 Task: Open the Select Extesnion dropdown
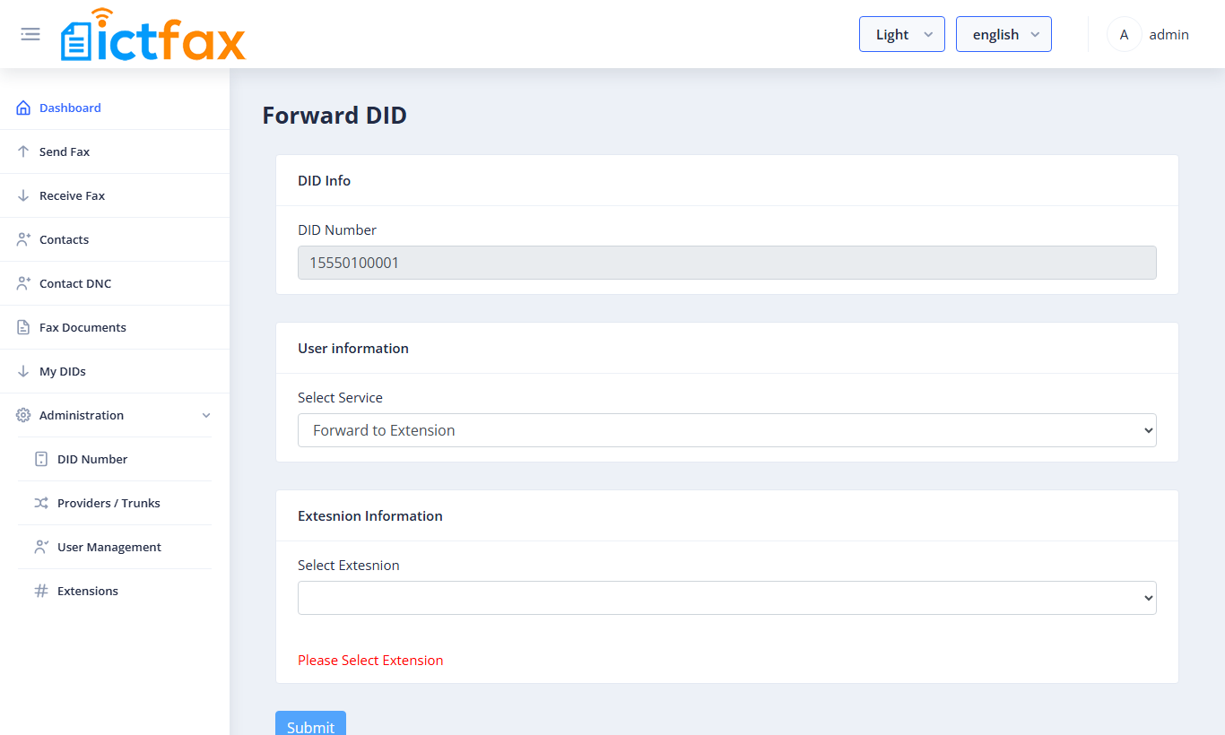point(727,598)
